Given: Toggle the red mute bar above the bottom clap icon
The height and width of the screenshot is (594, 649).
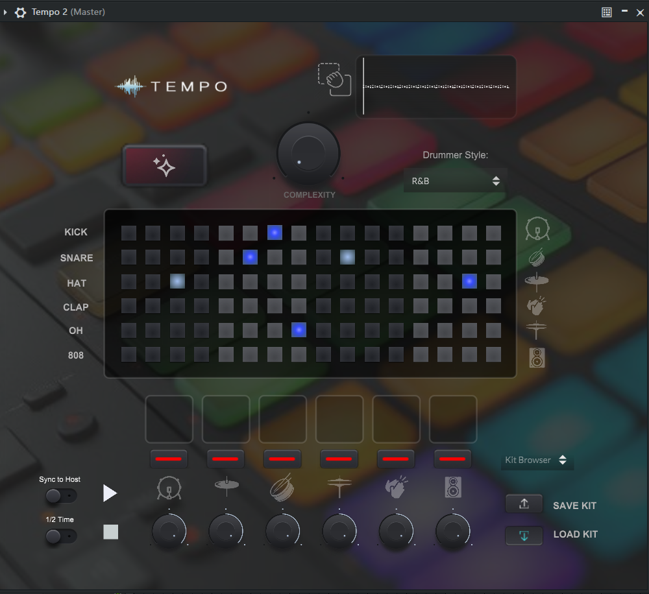Looking at the screenshot, I should (x=396, y=458).
